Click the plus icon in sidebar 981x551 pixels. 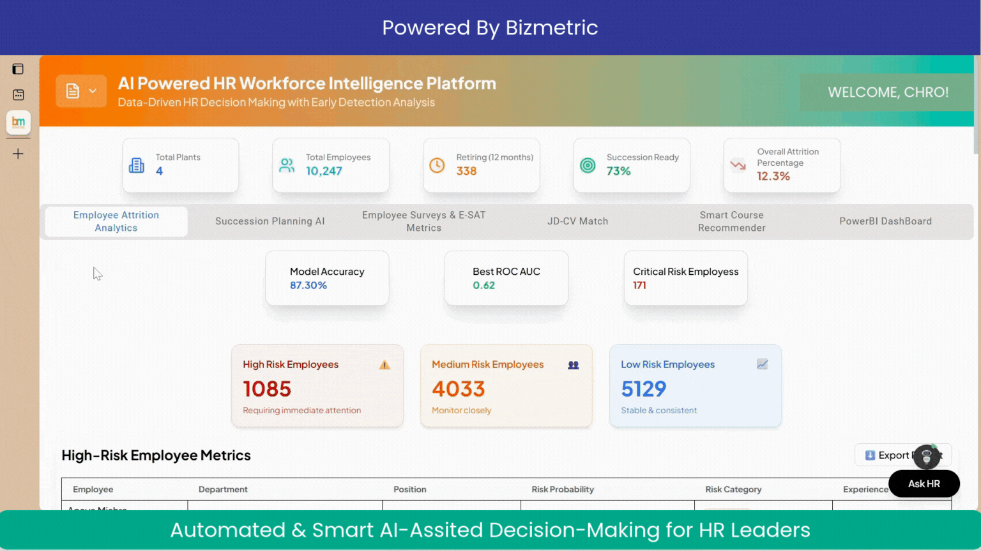18,154
